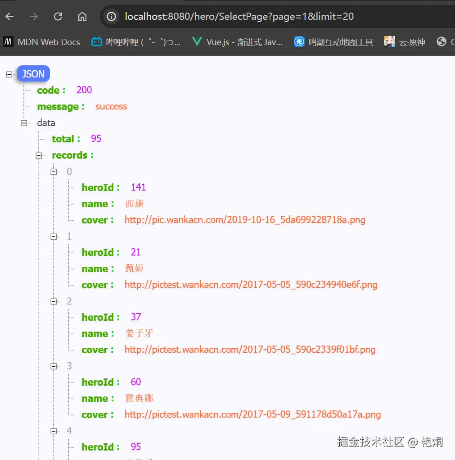Navigate back to the previous page
Viewport: 455px width, 460px height.
tap(9, 16)
